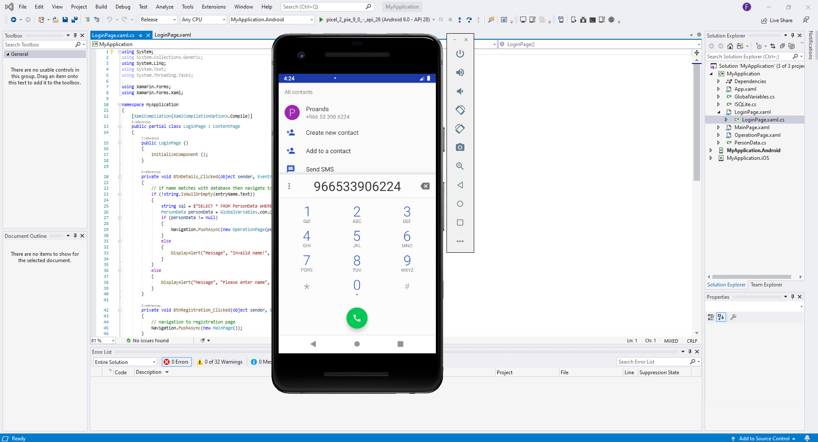Rotate emulator left icon
The width and height of the screenshot is (818, 442).
pyautogui.click(x=460, y=110)
